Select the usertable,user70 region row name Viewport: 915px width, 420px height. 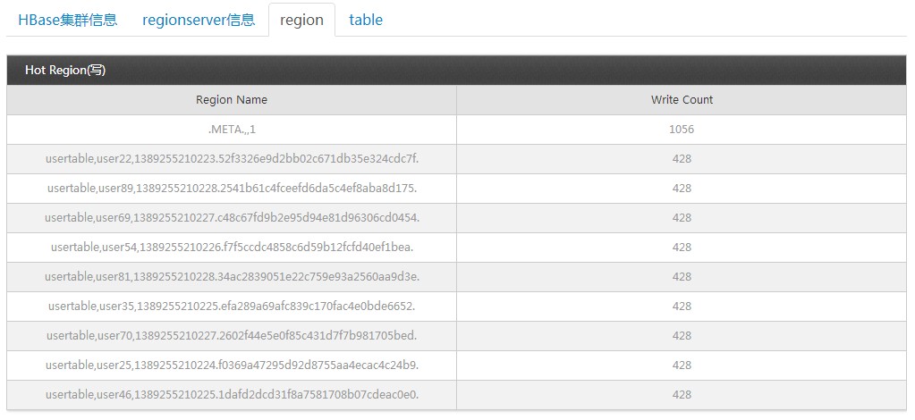tap(232, 335)
